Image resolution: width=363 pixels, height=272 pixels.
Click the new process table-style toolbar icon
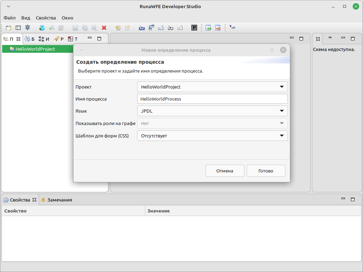click(x=18, y=28)
